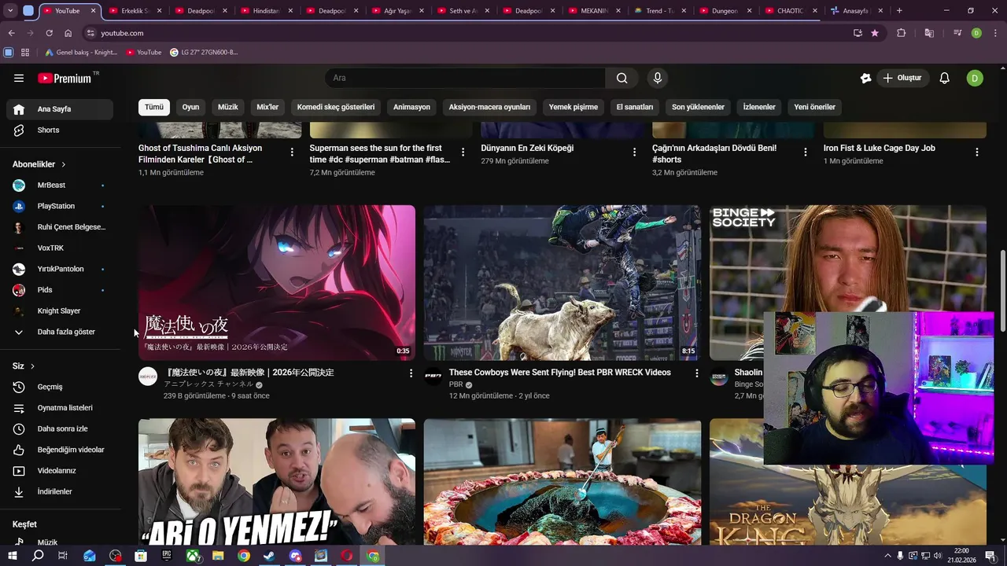This screenshot has height=566, width=1007.
Task: Open Videolarınız in sidebar
Action: coord(60,471)
